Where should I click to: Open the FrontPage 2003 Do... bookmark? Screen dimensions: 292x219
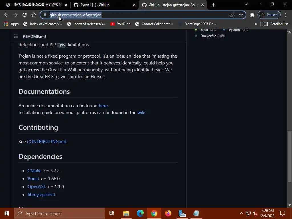(x=197, y=24)
